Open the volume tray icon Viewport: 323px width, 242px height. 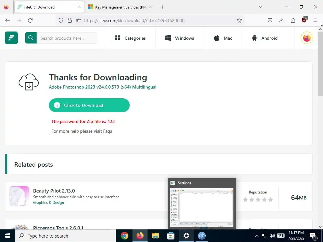pyautogui.click(x=272, y=236)
